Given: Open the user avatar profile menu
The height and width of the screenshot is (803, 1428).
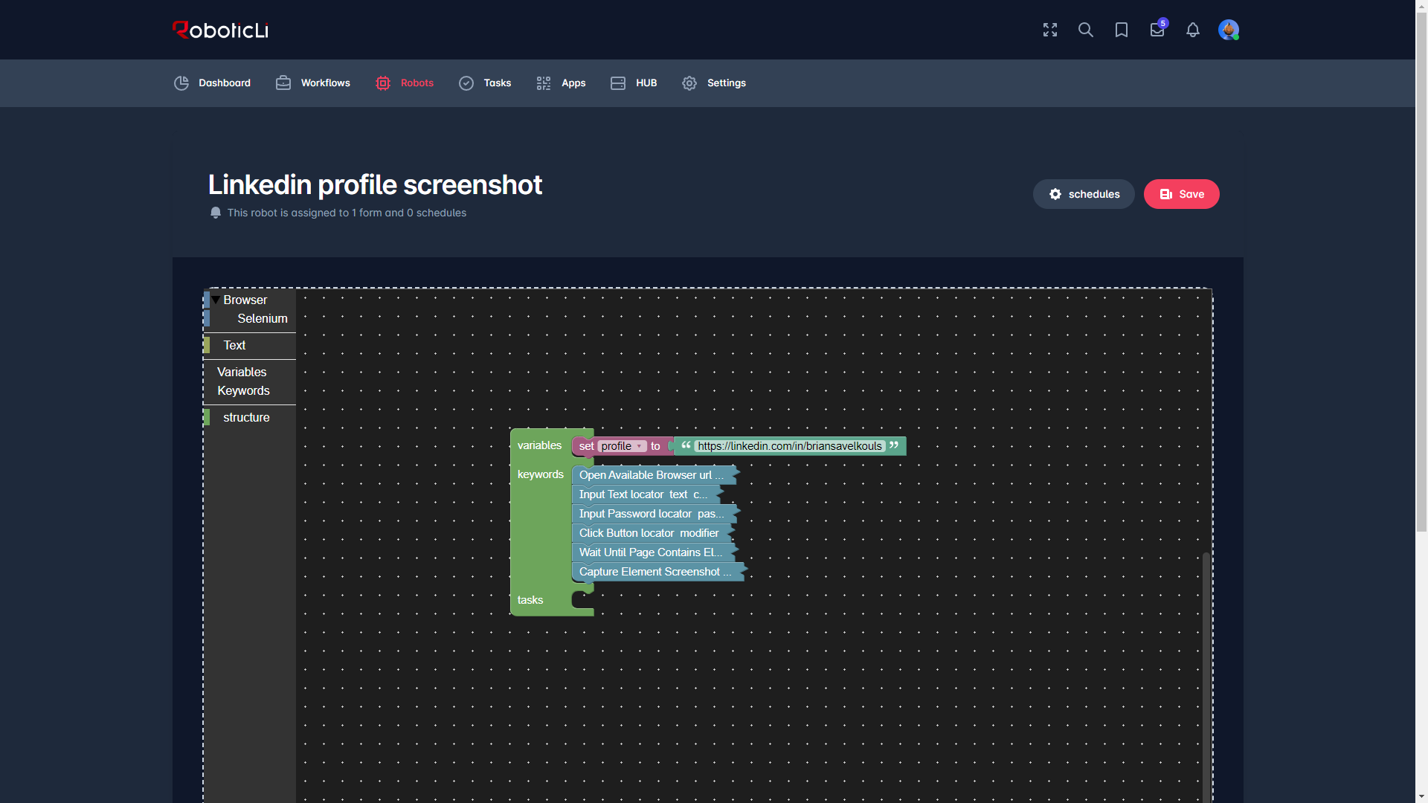Looking at the screenshot, I should click(x=1229, y=30).
